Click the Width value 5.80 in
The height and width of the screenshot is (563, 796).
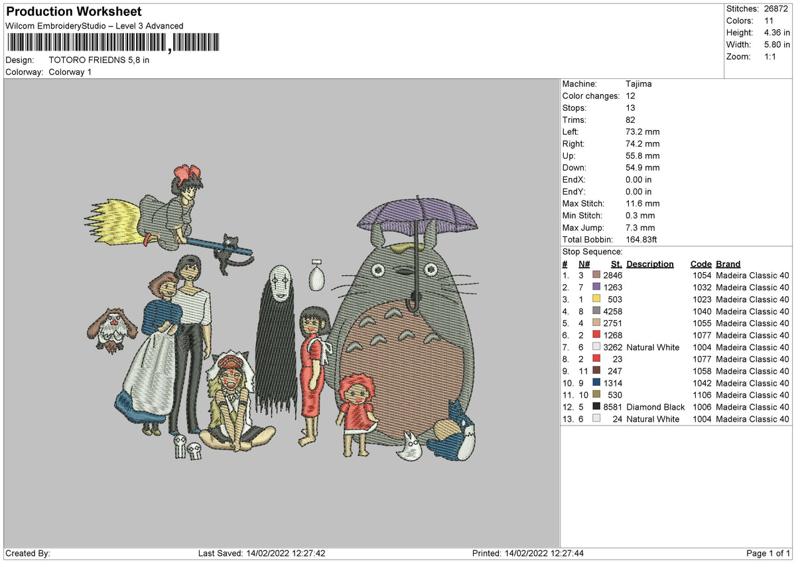pos(777,44)
